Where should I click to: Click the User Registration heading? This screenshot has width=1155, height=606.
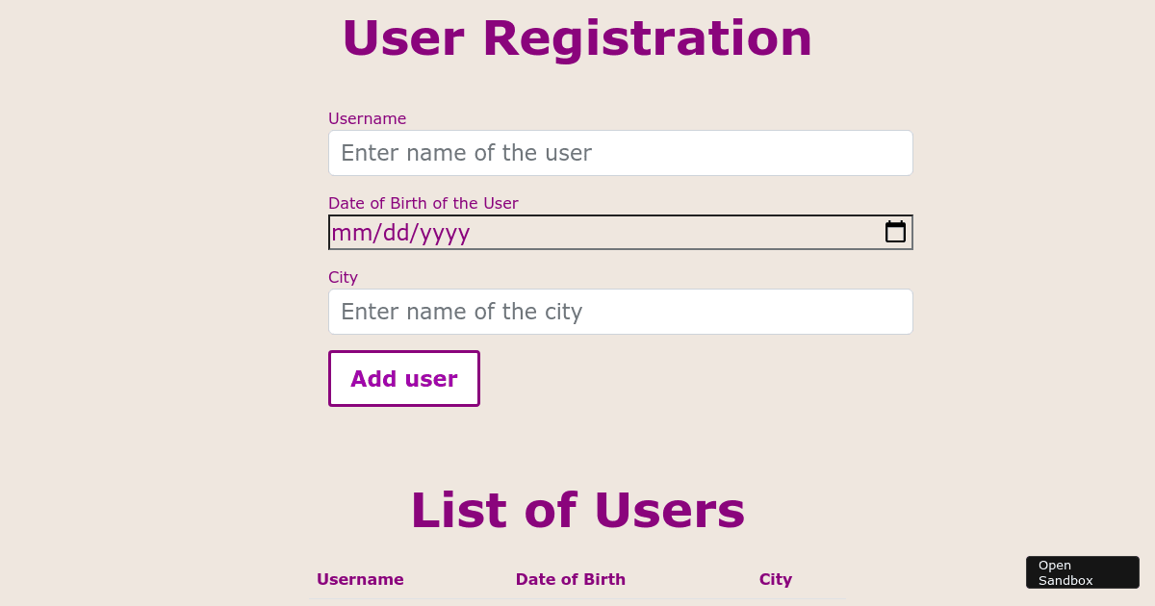tap(577, 38)
